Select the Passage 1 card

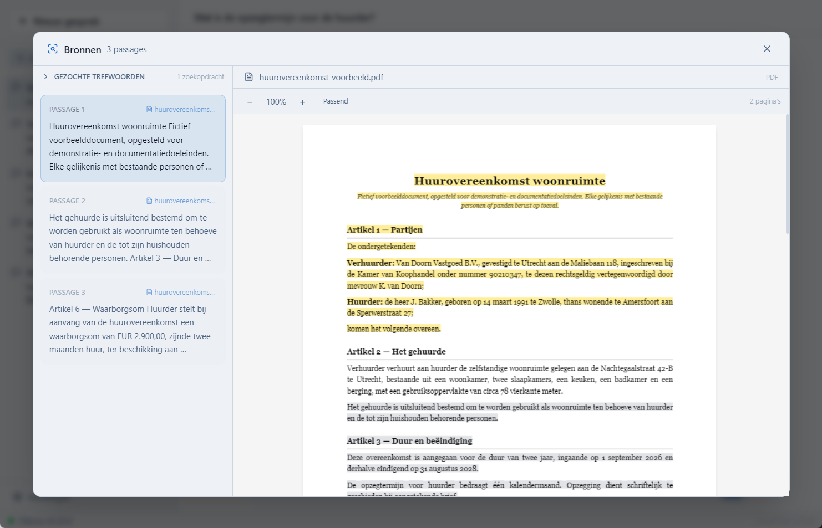[x=133, y=139]
